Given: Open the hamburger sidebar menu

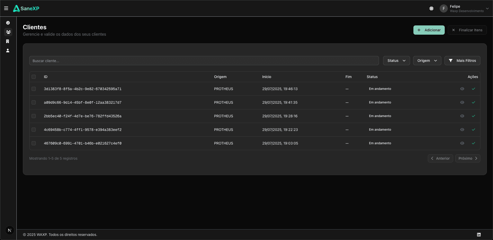Looking at the screenshot, I should point(6,8).
